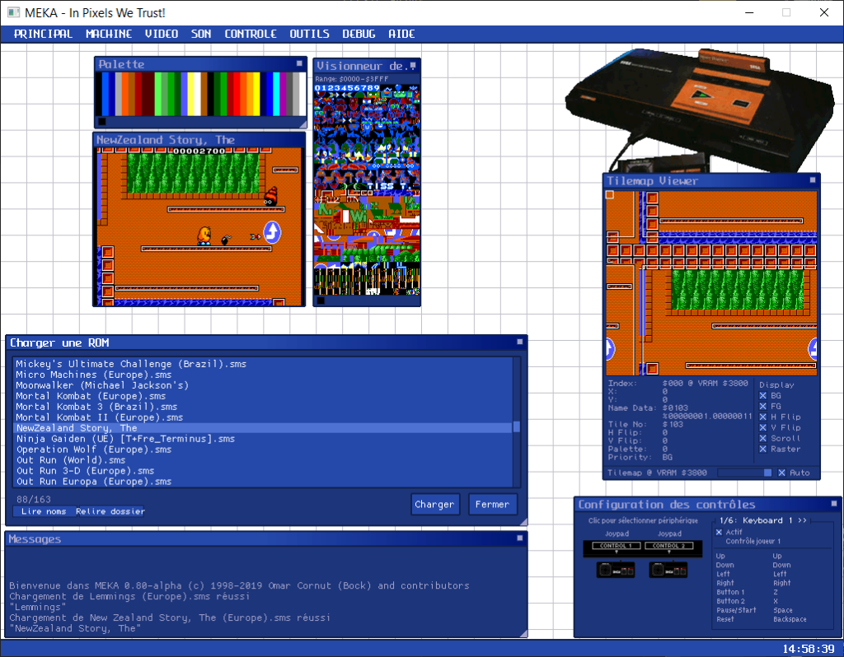This screenshot has height=657, width=844.
Task: Select Out Run (World).sms in ROM list
Action: point(71,460)
